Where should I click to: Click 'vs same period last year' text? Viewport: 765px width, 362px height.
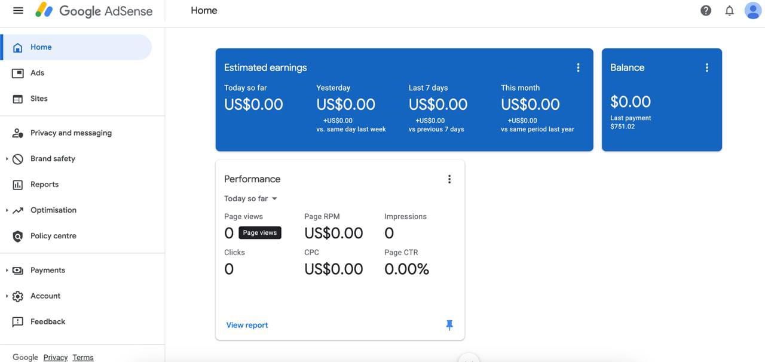click(x=537, y=129)
